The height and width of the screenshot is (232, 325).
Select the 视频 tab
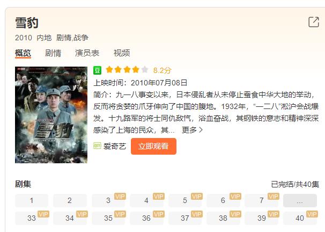(x=122, y=53)
